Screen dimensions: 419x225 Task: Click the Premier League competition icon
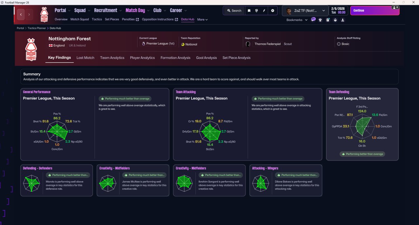[x=143, y=43]
